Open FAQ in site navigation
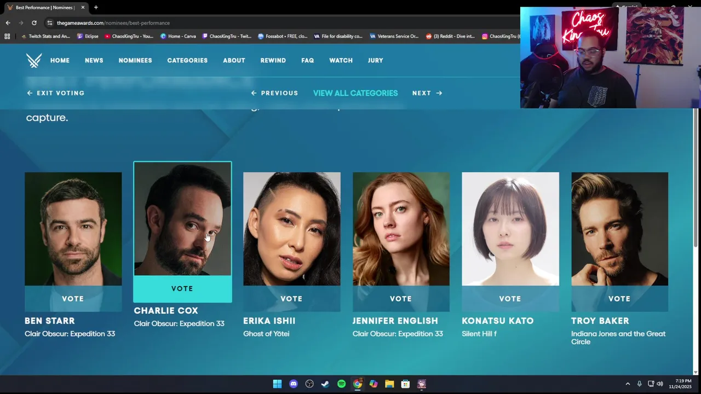 pos(307,60)
